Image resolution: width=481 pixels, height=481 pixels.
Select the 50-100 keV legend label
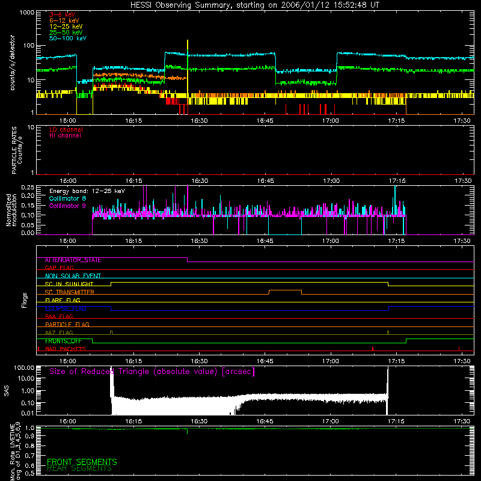pyautogui.click(x=68, y=38)
